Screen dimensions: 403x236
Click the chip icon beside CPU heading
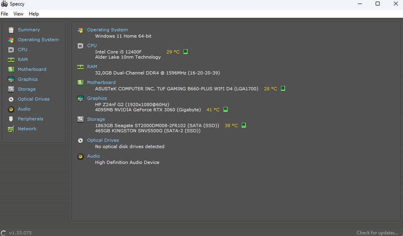81,46
